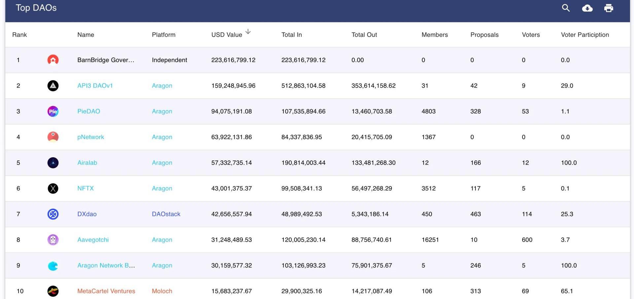Open the pNetwork link
634x299 pixels.
(x=90, y=137)
